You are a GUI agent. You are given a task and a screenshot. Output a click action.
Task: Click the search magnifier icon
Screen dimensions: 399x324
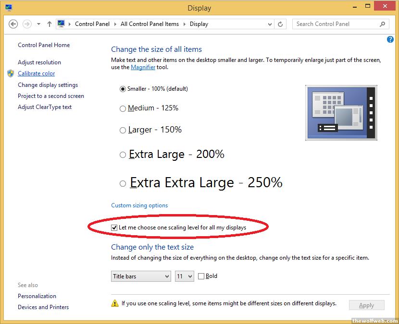(x=383, y=24)
